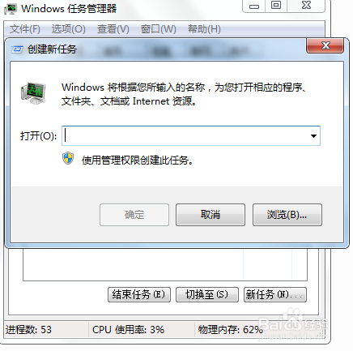Click the 浏览(B)... button
This screenshot has width=353, height=351.
pos(287,215)
